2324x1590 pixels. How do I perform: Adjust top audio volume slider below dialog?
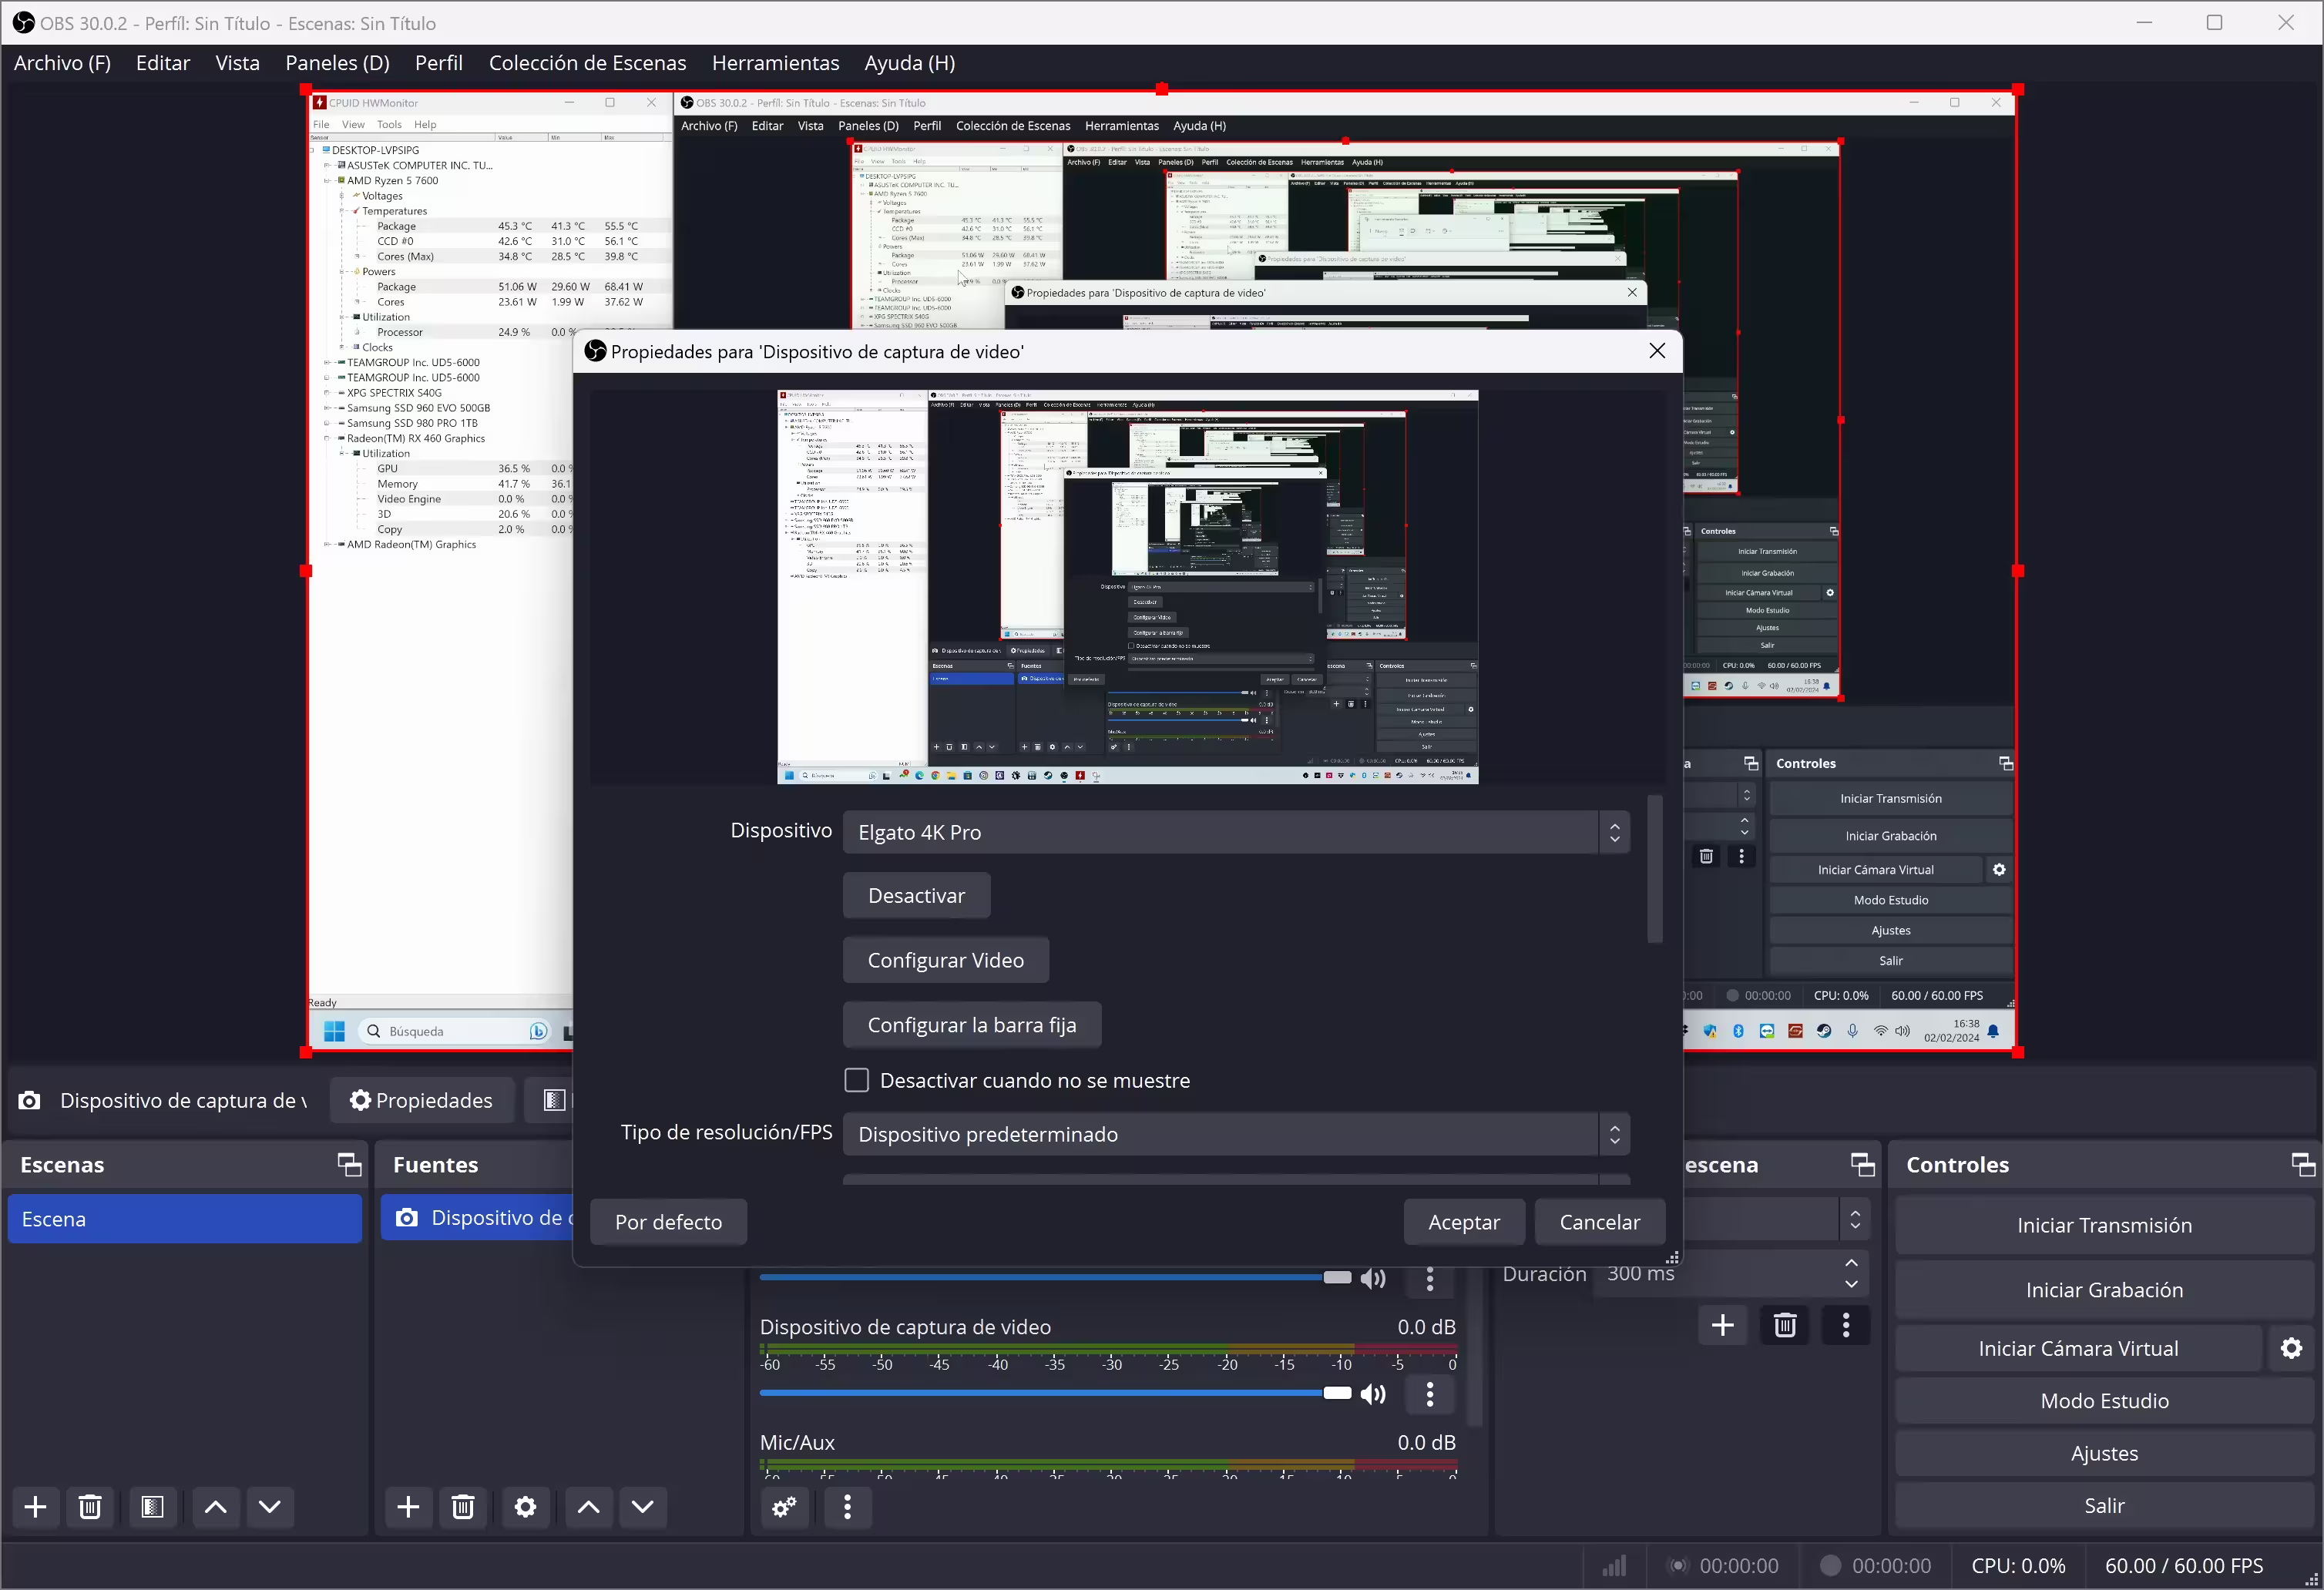tap(1056, 1277)
